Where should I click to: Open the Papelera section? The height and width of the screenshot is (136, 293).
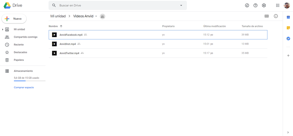[x=19, y=60]
